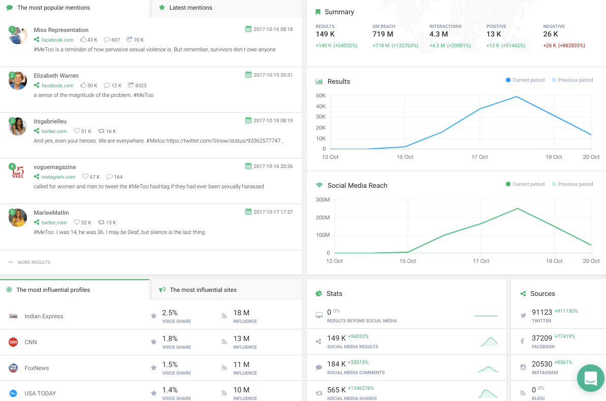Click the voice share star next to CNN
Screen dimensions: 606x401
[153, 341]
